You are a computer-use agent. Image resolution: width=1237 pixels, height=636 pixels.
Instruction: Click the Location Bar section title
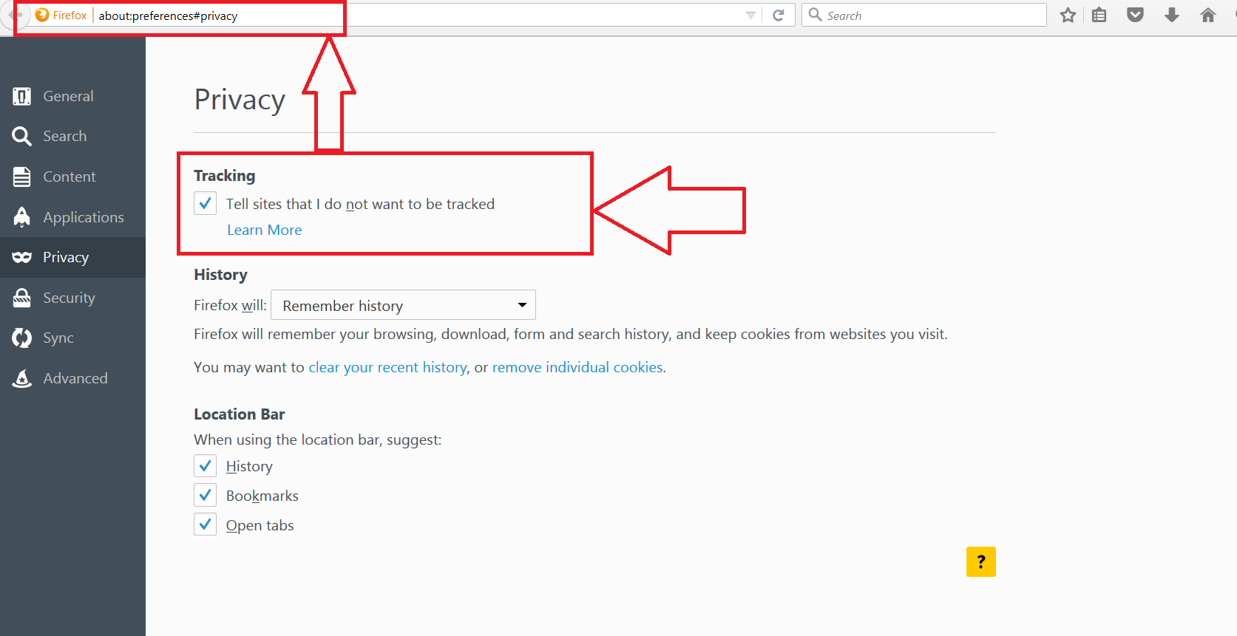(240, 414)
